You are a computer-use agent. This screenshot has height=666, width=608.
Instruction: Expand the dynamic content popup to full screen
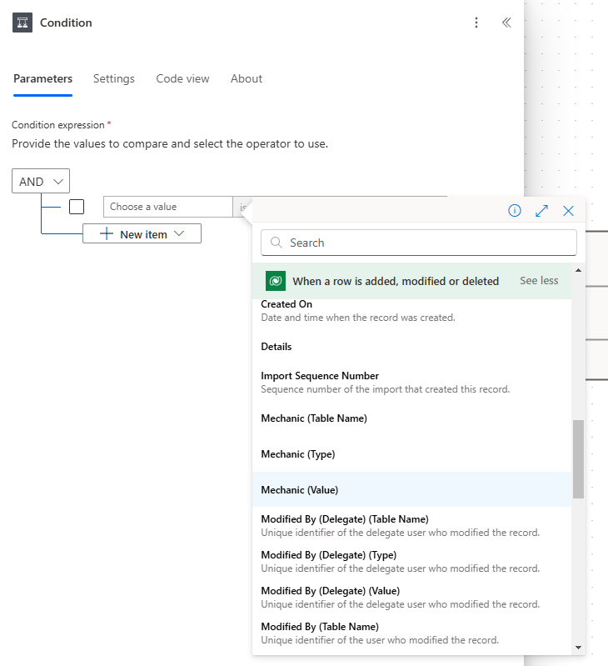tap(541, 211)
